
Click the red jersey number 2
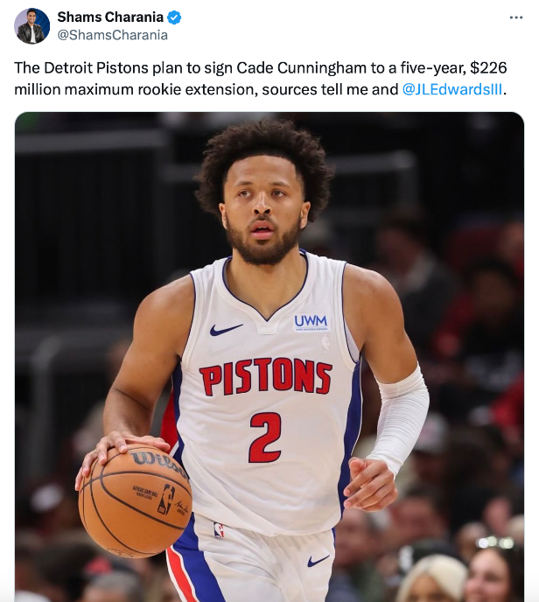tap(265, 437)
